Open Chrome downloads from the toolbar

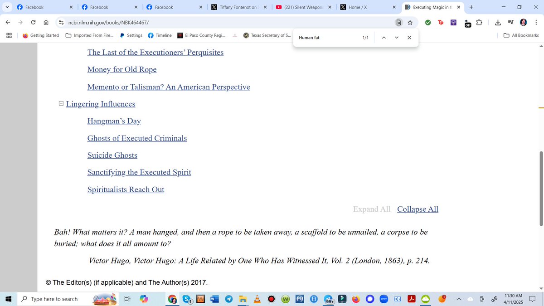point(497,22)
